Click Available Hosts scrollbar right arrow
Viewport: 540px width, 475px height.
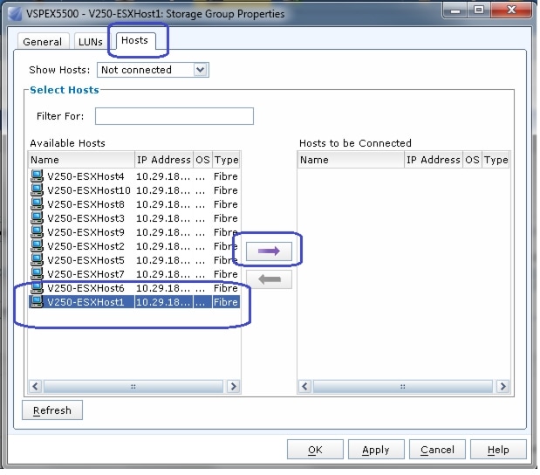[233, 386]
